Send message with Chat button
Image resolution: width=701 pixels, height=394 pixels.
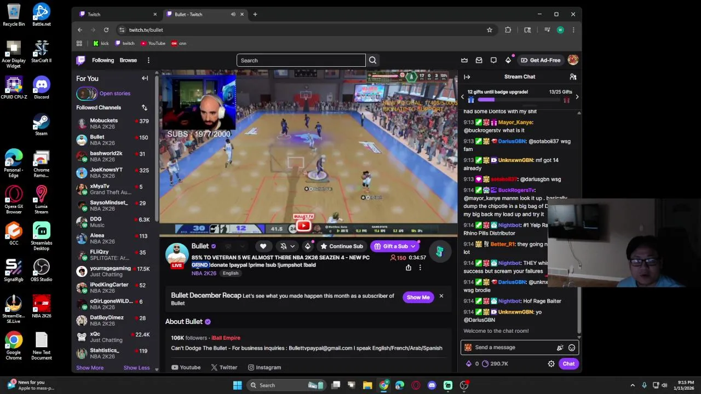click(x=568, y=364)
